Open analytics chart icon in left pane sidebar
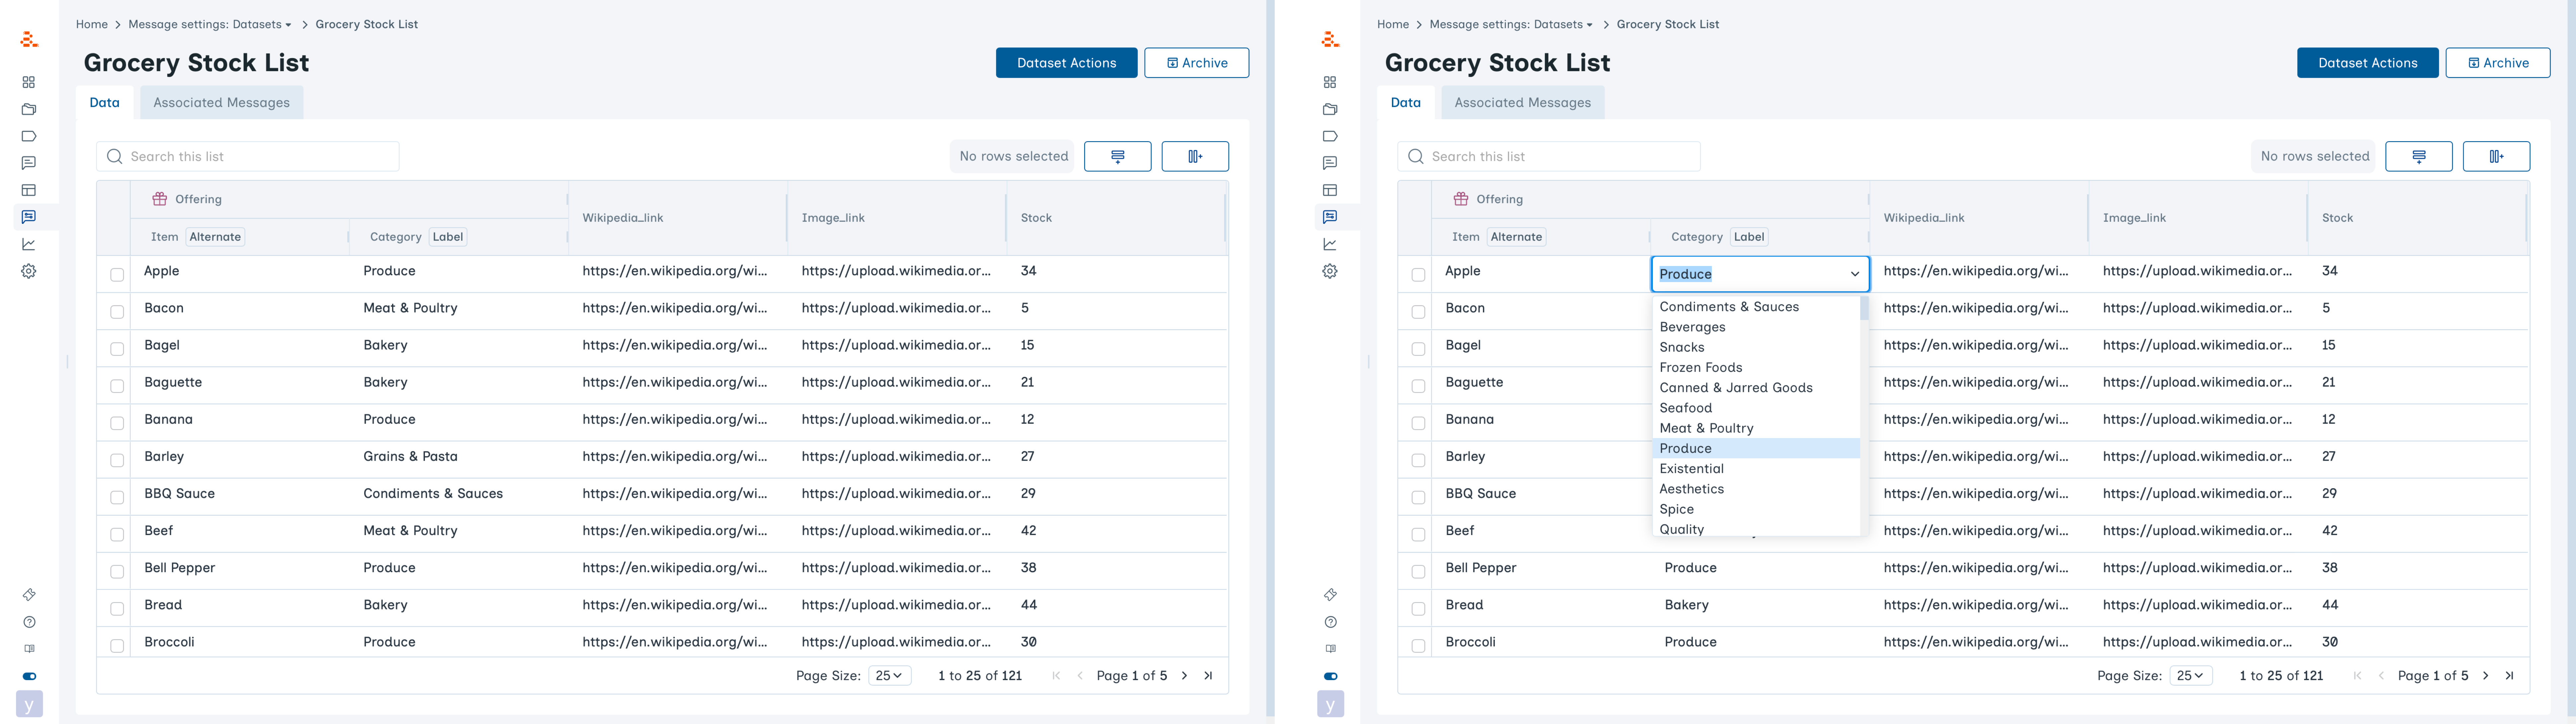The image size is (2576, 724). point(29,244)
